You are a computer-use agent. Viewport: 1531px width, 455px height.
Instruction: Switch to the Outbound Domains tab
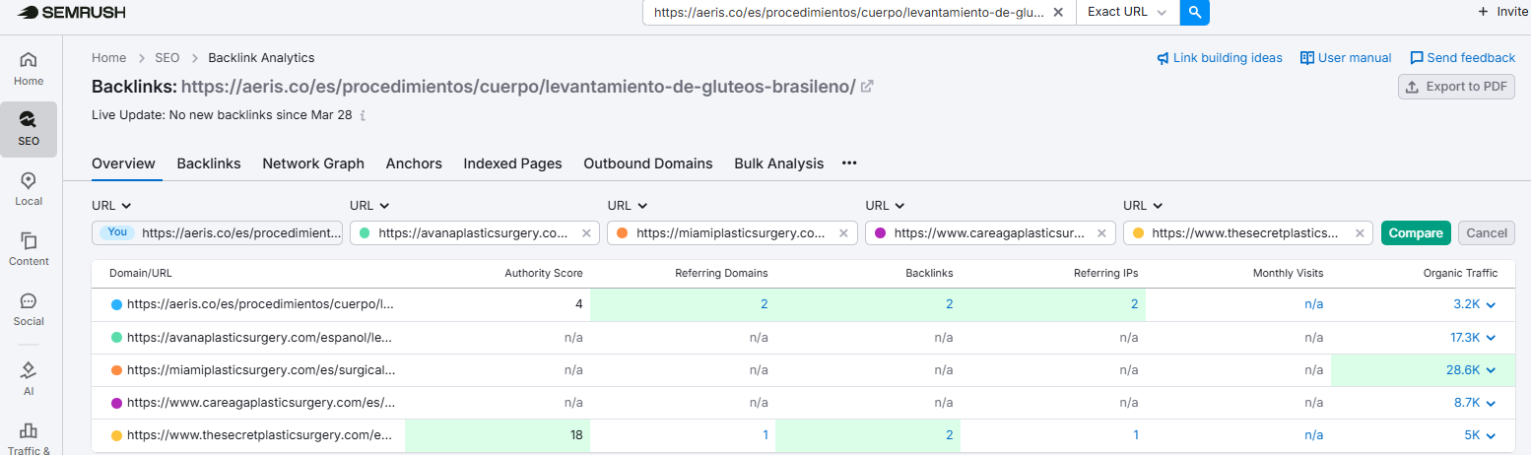(648, 163)
